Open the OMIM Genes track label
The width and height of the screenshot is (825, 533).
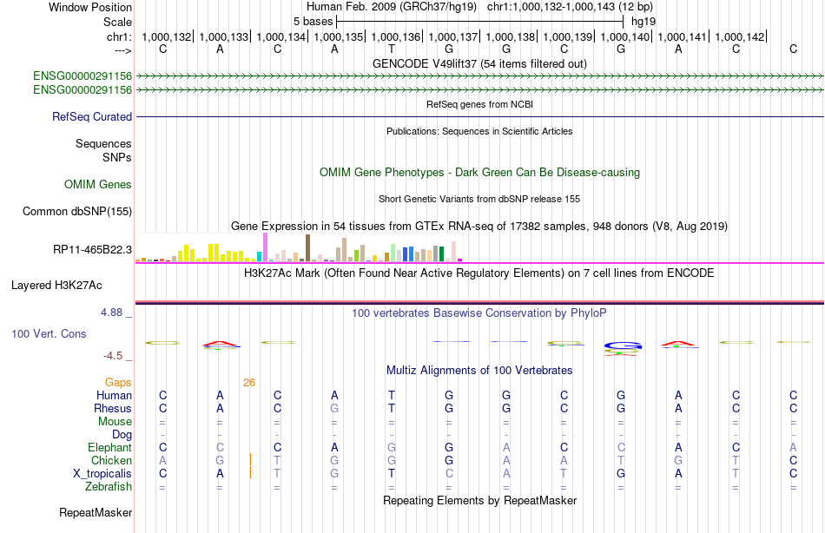tap(98, 184)
